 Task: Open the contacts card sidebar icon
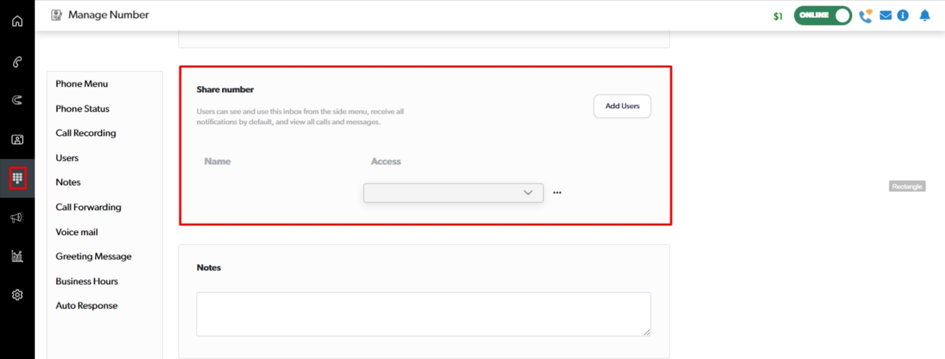click(17, 139)
